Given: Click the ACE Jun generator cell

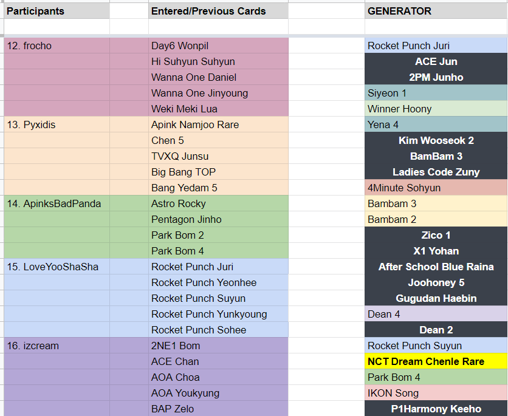Looking at the screenshot, I should pyautogui.click(x=436, y=61).
